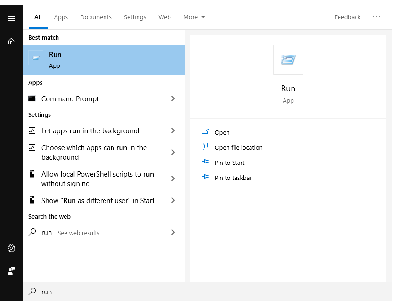397x301 pixels.
Task: Switch to the Settings tab
Action: click(x=135, y=17)
